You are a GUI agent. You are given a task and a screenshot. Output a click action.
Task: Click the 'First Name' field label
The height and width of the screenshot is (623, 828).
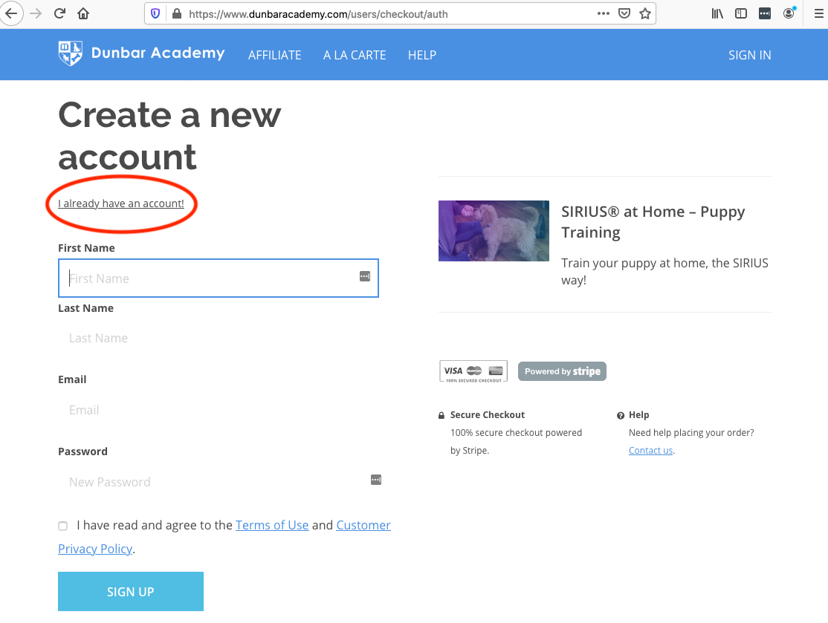pos(87,248)
